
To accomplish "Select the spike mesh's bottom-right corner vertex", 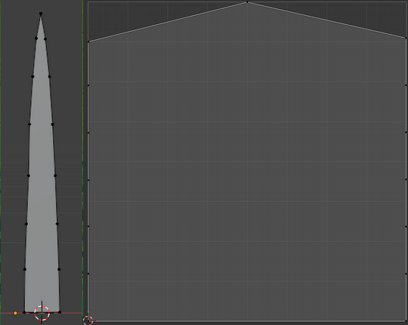I will [x=60, y=312].
